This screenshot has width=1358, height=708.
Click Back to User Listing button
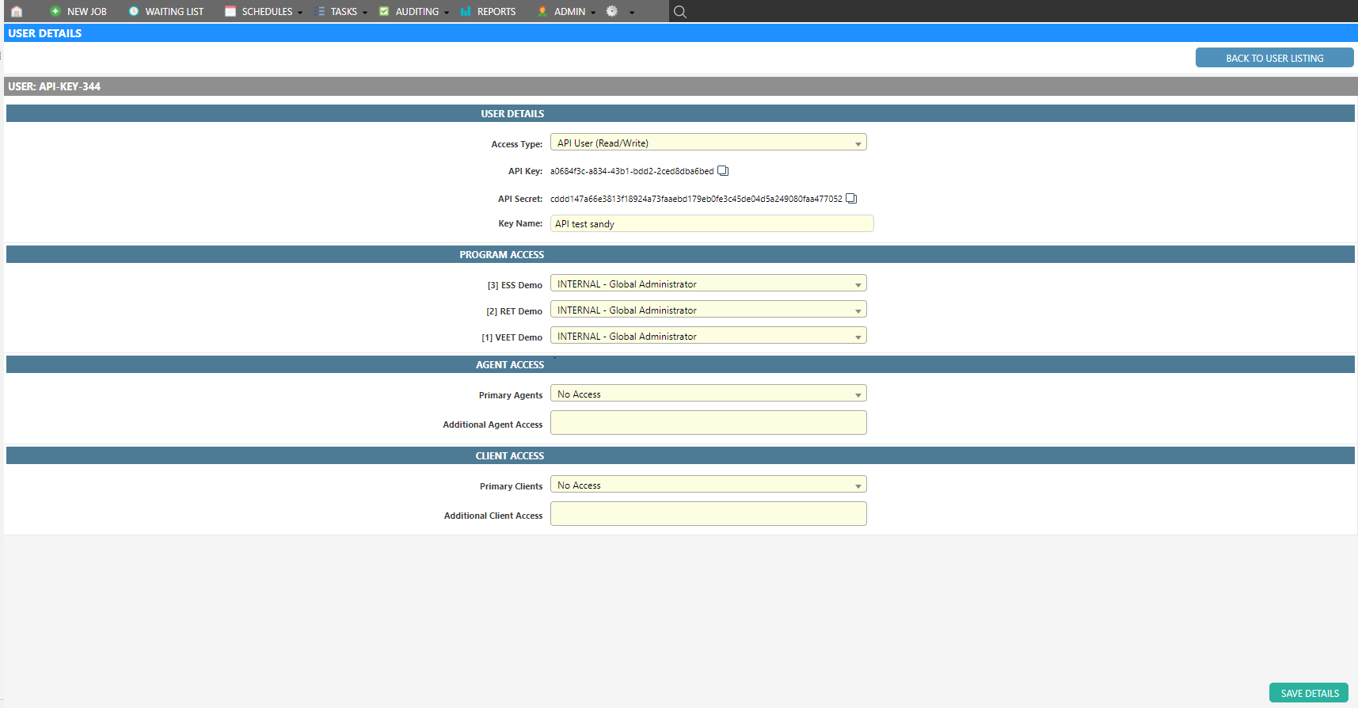1274,58
